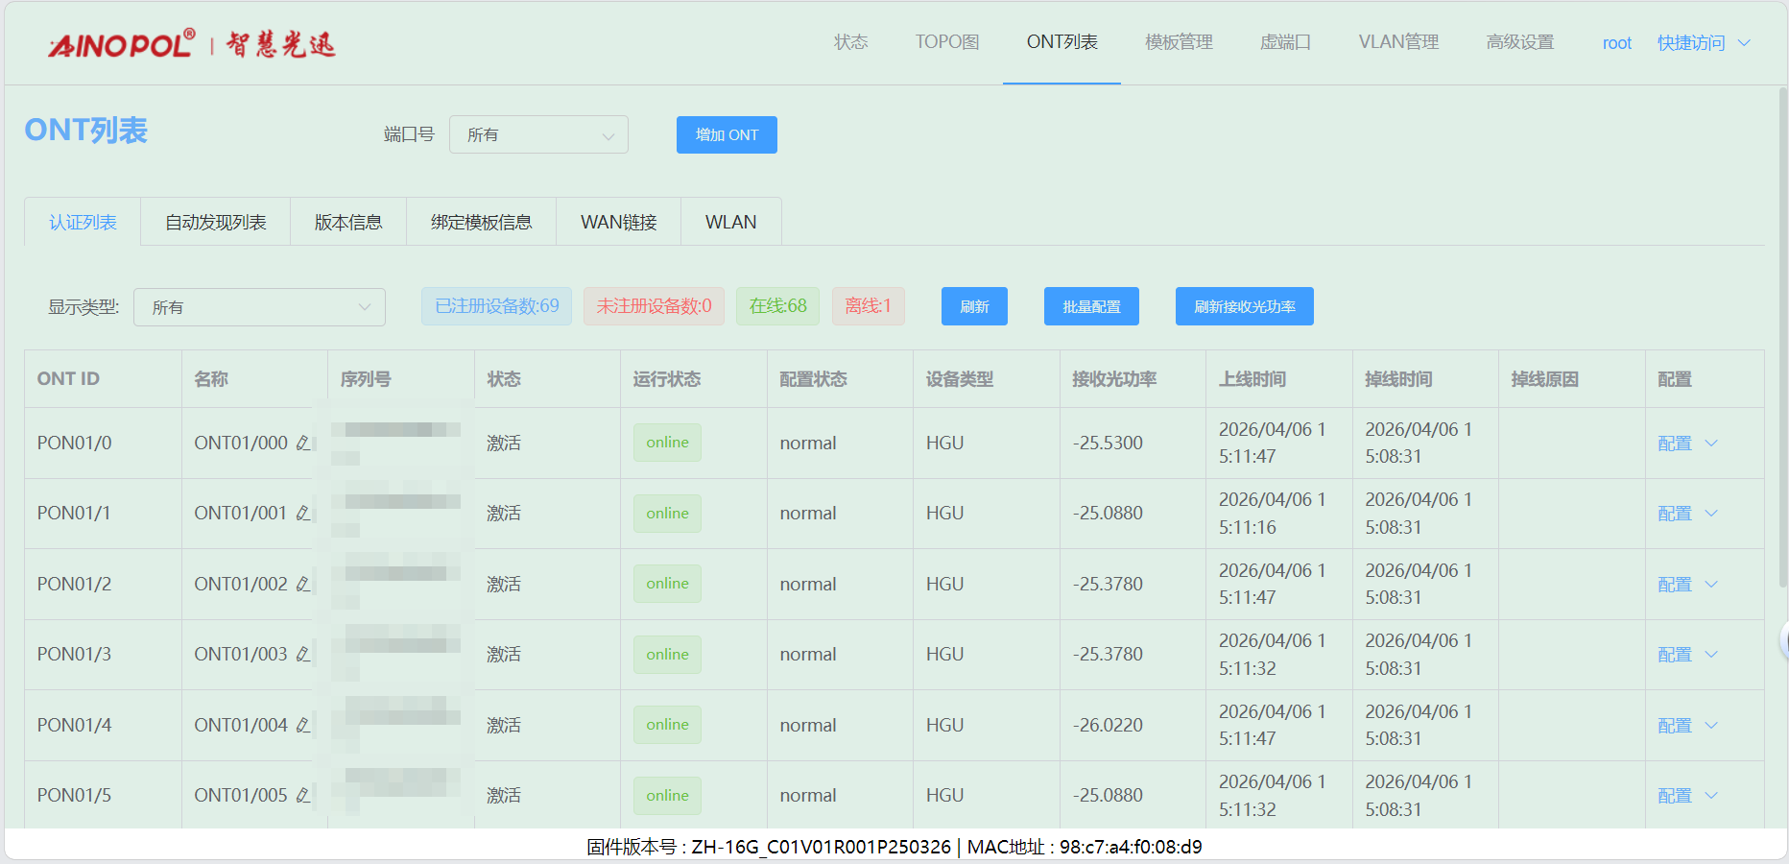Viewport: 1789px width, 864px height.
Task: Click the edit pencil icon beside ONT01/000
Action: point(303,443)
